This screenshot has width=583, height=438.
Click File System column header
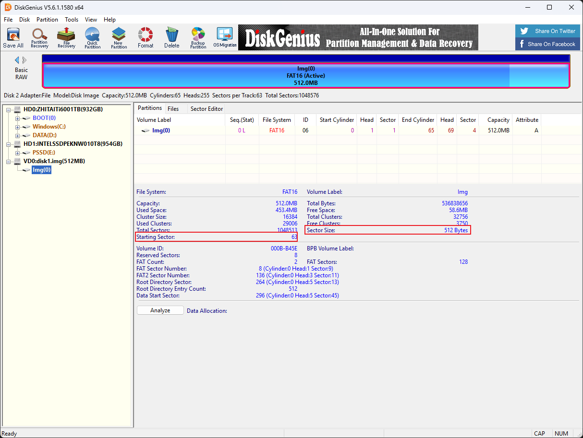coord(277,120)
